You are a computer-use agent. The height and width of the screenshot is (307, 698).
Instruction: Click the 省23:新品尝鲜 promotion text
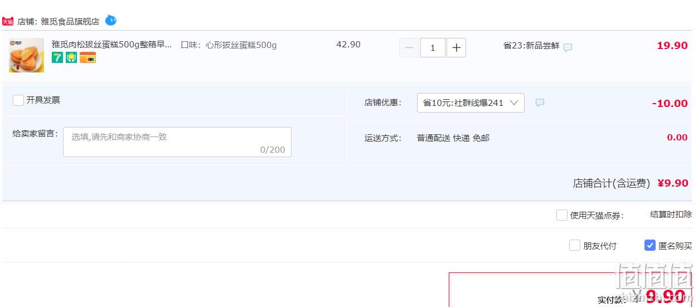click(531, 46)
